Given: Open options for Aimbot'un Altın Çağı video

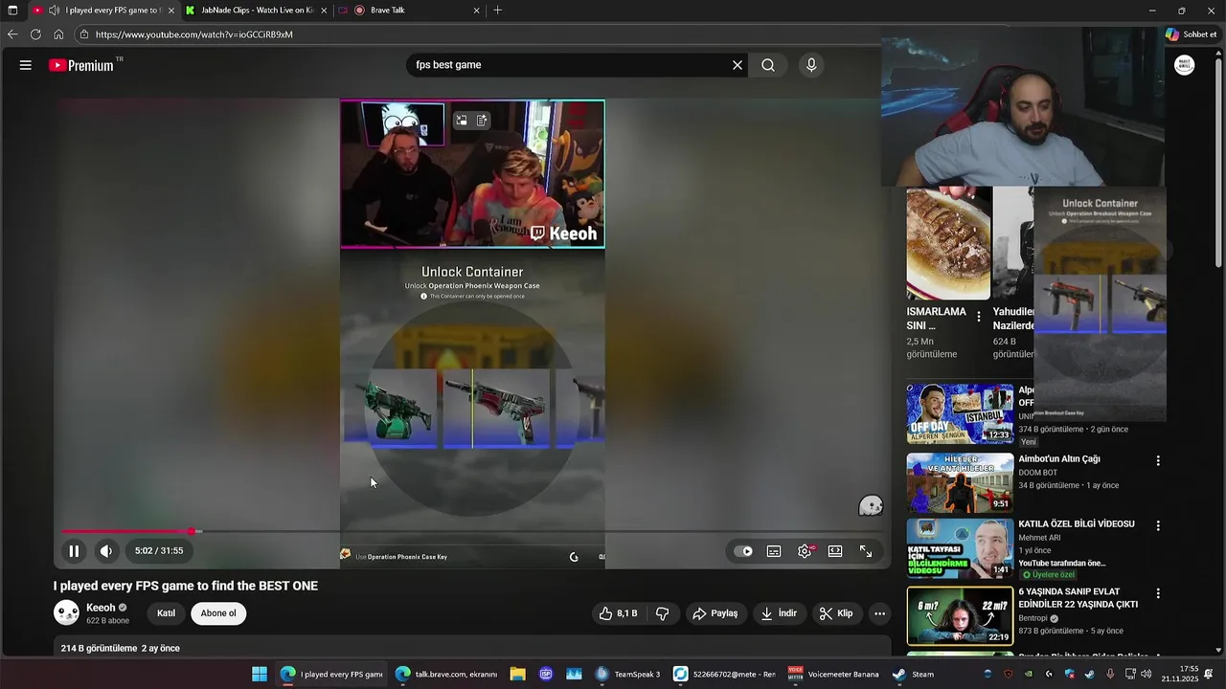Looking at the screenshot, I should (x=1158, y=460).
